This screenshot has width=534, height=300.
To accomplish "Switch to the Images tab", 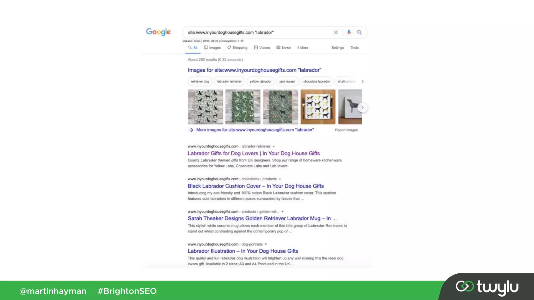I will [x=212, y=48].
